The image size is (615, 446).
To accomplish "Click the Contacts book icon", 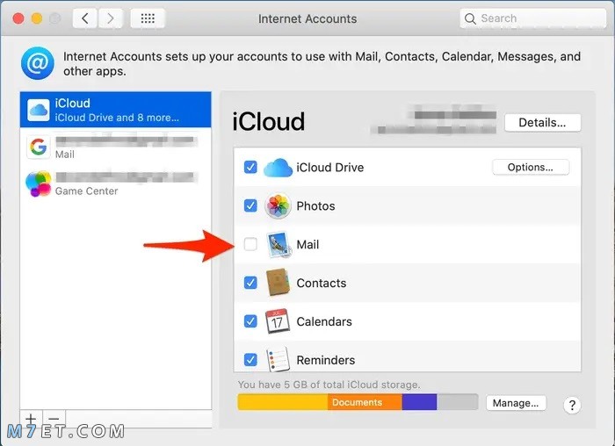I will pyautogui.click(x=278, y=282).
